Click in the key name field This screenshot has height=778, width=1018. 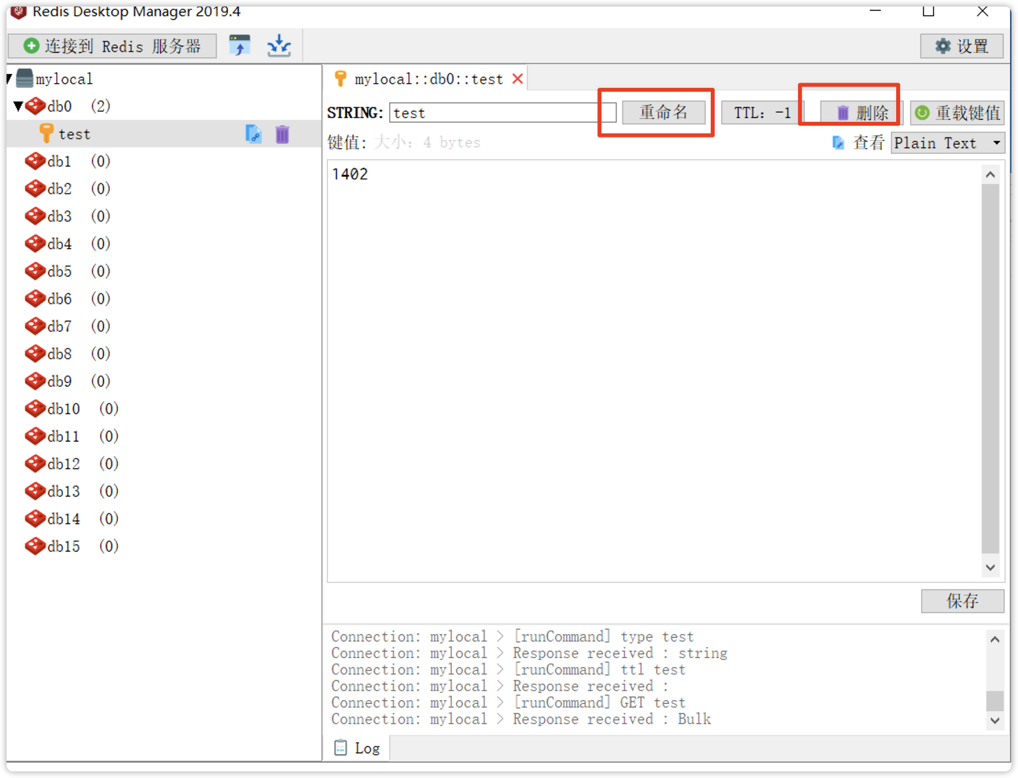[x=502, y=113]
